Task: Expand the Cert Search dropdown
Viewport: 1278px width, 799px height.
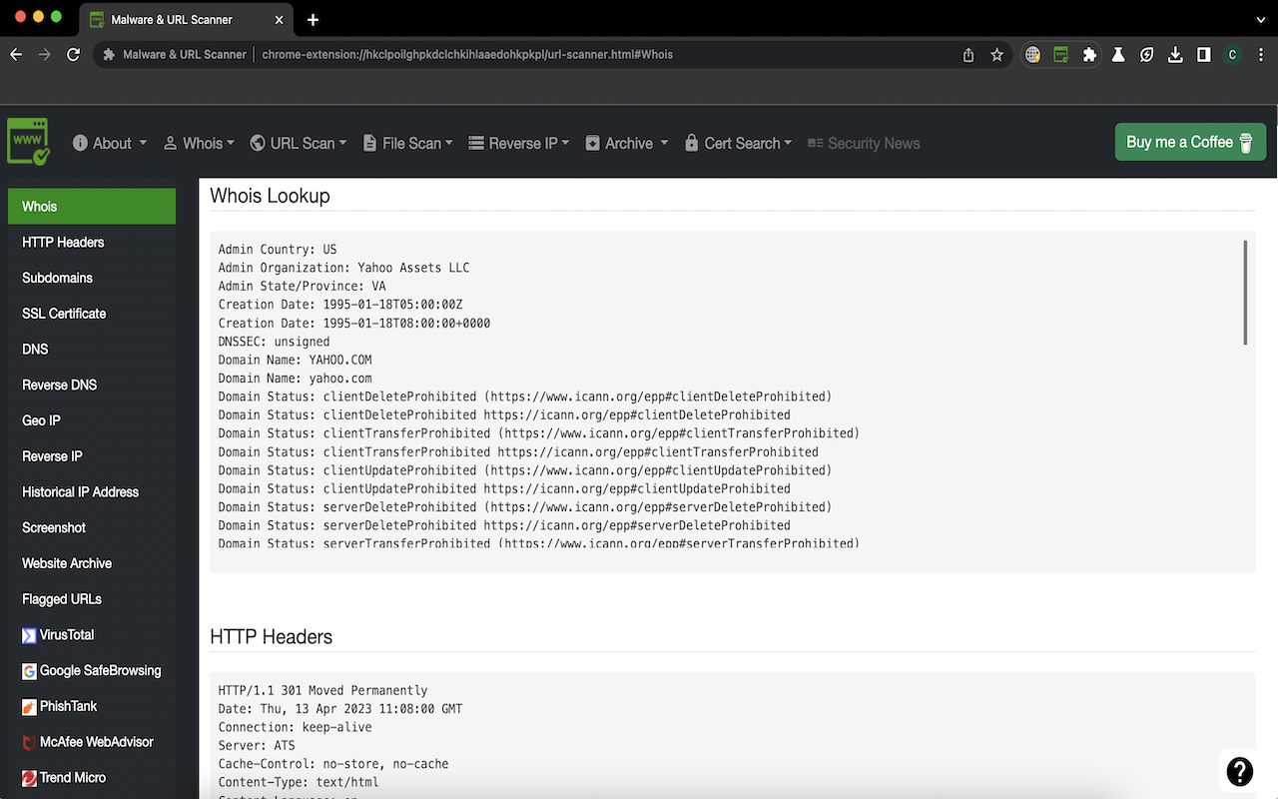Action: (738, 143)
